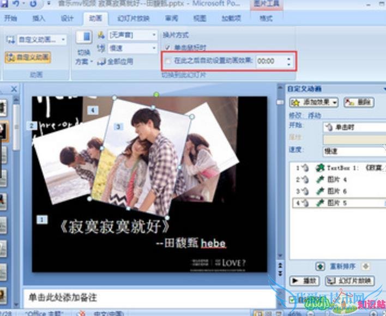Click animation order marker 1 on the slide
Image resolution: width=386 pixels, height=316 pixels.
tap(42, 220)
